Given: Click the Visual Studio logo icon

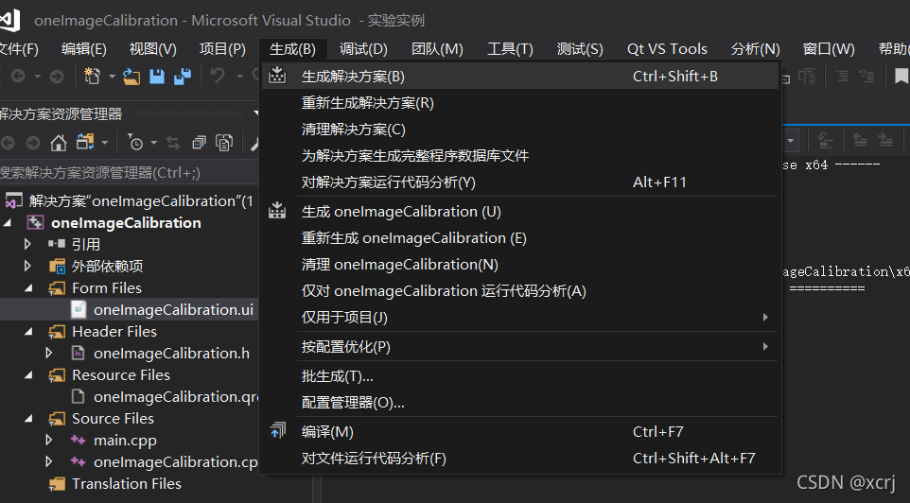Looking at the screenshot, I should (x=9, y=20).
